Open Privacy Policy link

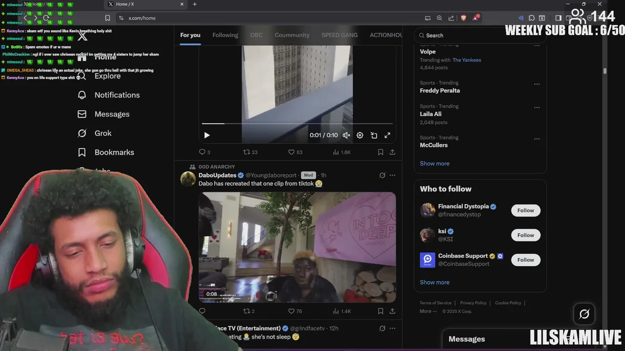click(x=473, y=303)
